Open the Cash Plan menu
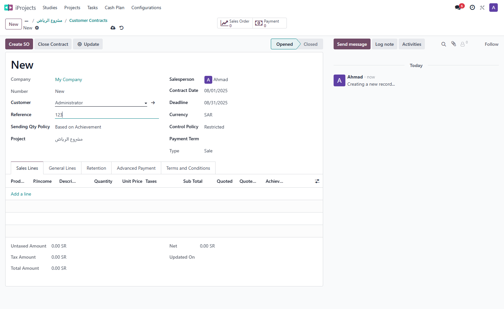 click(x=114, y=8)
